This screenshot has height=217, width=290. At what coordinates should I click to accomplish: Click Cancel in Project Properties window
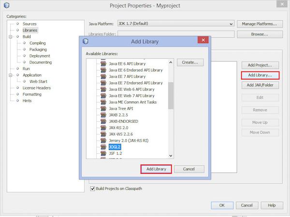tap(247, 205)
